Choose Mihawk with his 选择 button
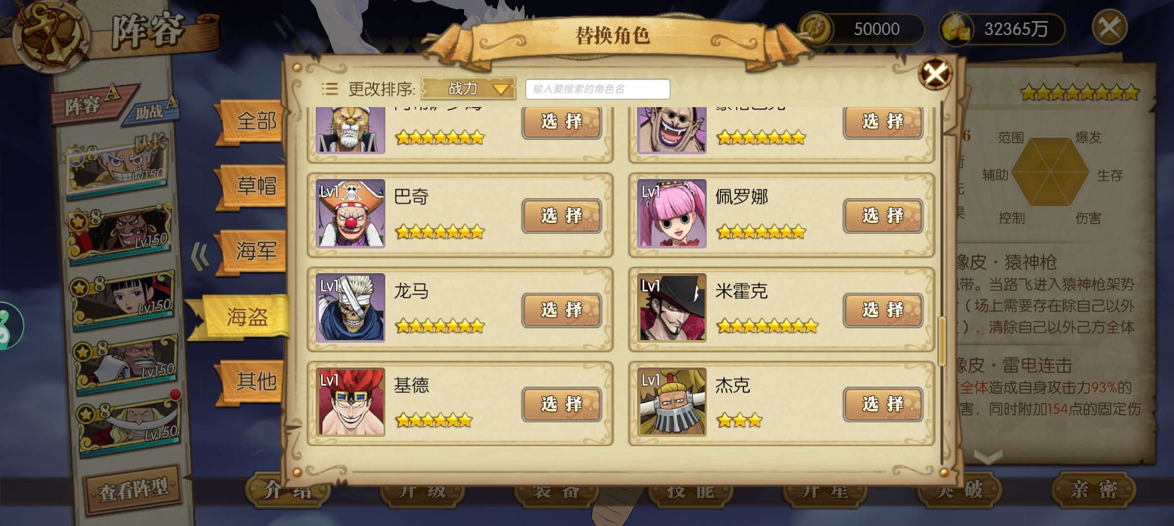 [883, 310]
